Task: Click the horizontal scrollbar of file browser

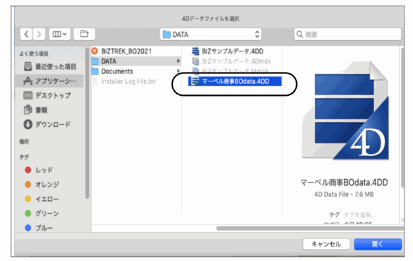Action: [x=310, y=228]
